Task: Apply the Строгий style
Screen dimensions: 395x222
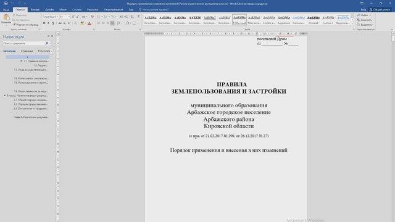Action: coord(314,20)
